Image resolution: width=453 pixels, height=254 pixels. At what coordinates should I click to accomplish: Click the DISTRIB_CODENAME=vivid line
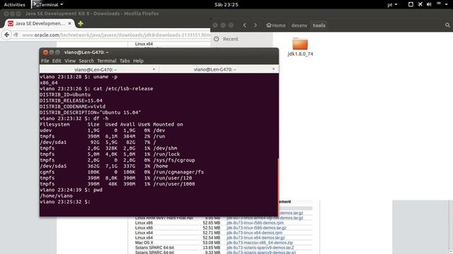tap(72, 107)
